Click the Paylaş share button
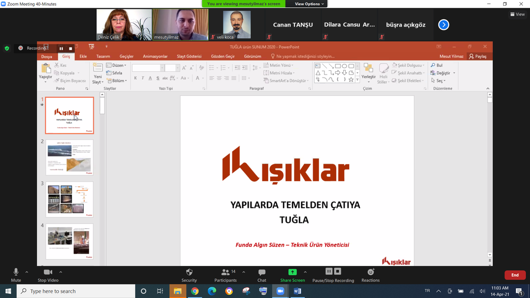 pyautogui.click(x=478, y=56)
